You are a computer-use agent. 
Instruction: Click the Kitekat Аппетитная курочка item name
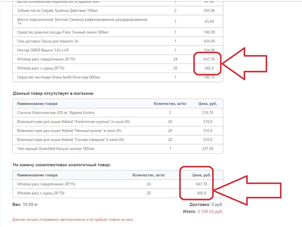[74, 122]
